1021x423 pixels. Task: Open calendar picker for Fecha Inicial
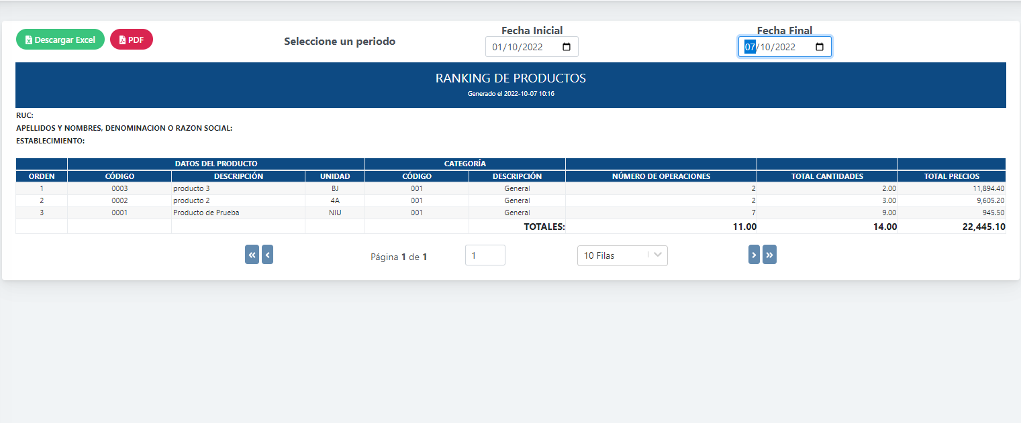[x=566, y=47]
